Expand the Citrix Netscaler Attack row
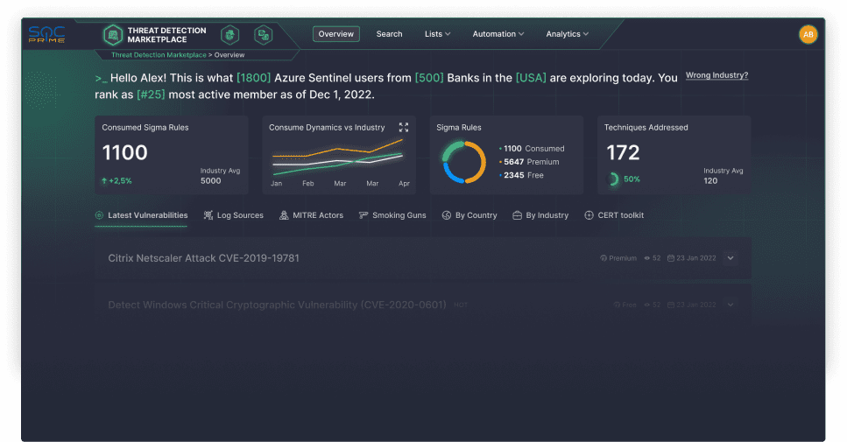The width and height of the screenshot is (847, 442). pyautogui.click(x=731, y=258)
